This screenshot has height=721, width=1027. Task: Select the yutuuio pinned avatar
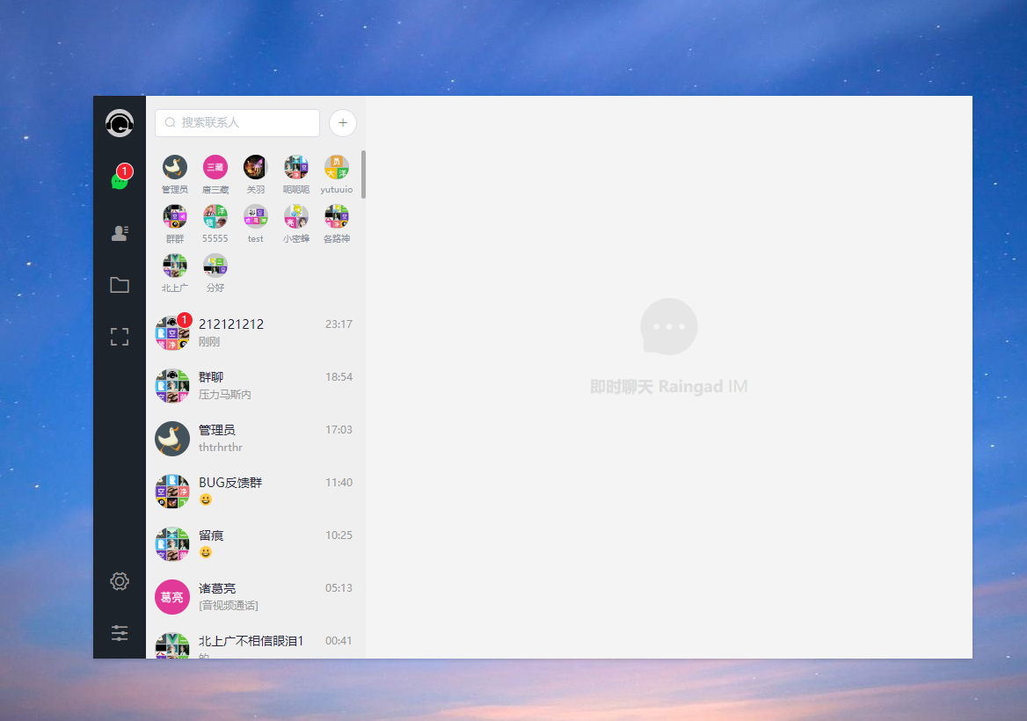click(337, 168)
